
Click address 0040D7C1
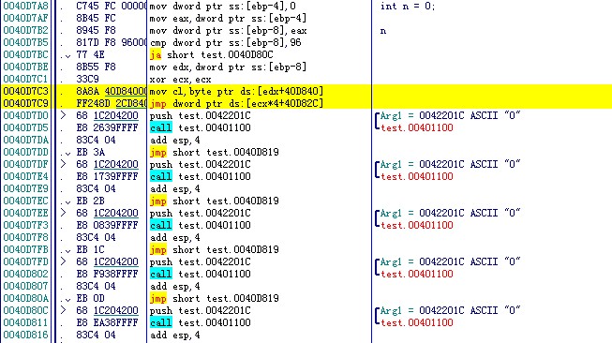(x=25, y=80)
